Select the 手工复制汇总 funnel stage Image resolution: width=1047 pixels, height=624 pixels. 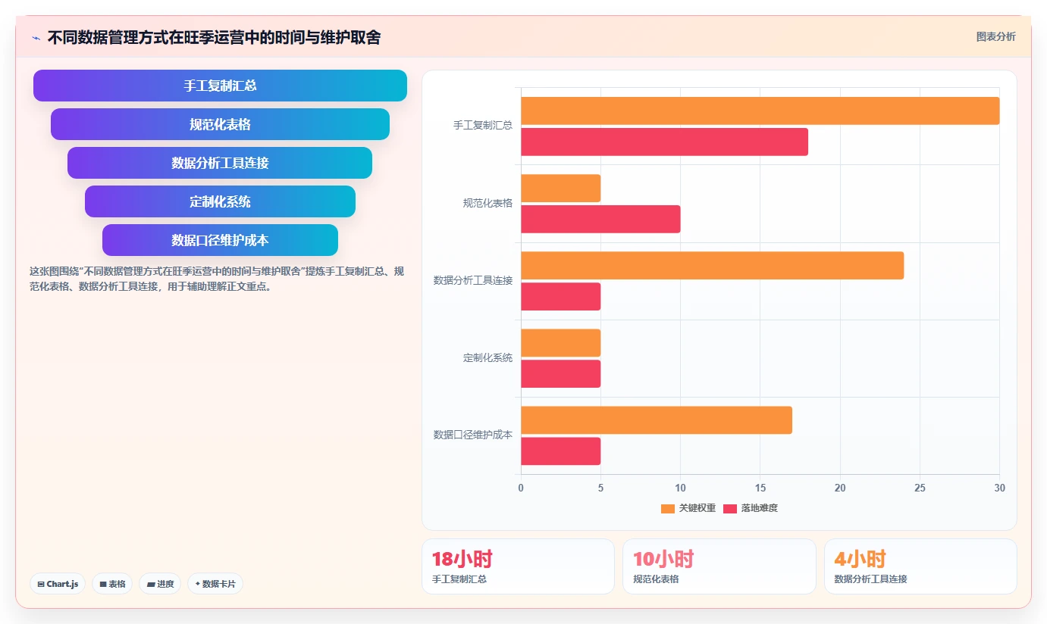pyautogui.click(x=220, y=86)
